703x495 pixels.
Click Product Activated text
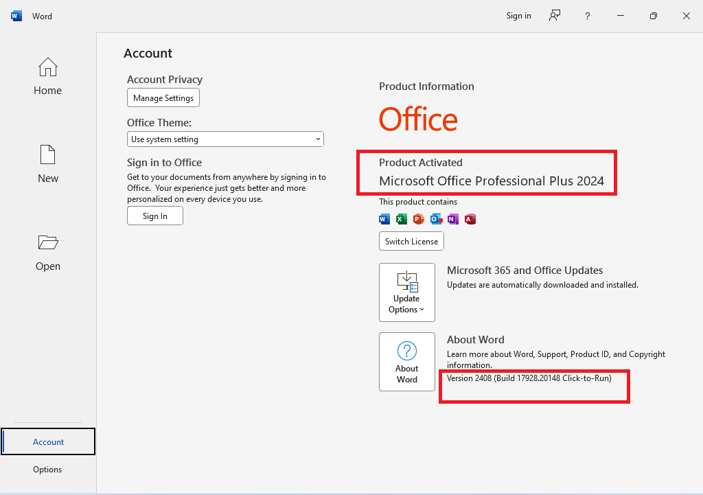click(x=421, y=162)
